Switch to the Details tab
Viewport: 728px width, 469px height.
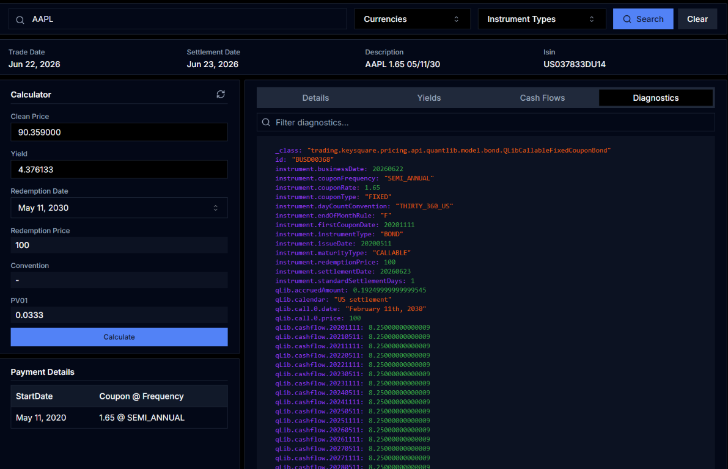[x=316, y=98]
